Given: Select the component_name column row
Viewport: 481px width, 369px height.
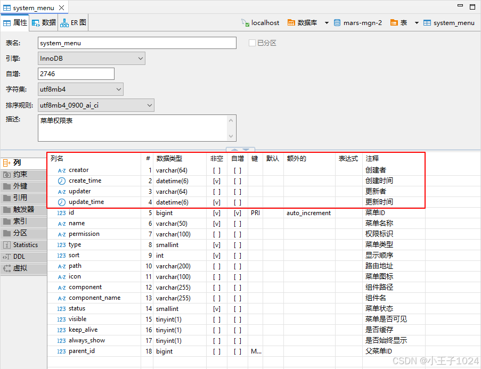Looking at the screenshot, I should click(x=236, y=298).
